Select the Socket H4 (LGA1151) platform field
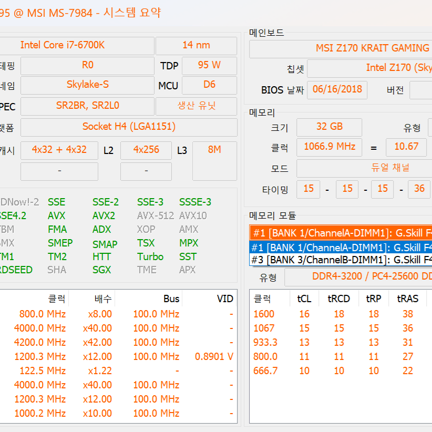The height and width of the screenshot is (432, 432). click(129, 127)
